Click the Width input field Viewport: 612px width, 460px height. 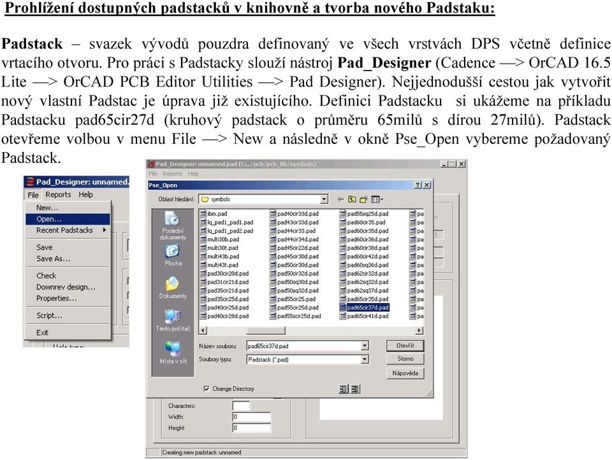[x=252, y=417]
